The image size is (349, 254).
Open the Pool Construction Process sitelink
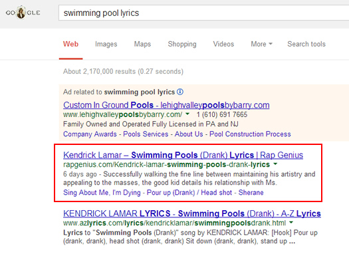click(250, 134)
